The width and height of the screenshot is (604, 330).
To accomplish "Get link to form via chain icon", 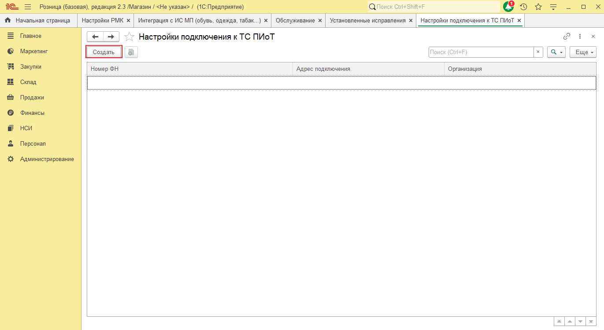I will (567, 37).
